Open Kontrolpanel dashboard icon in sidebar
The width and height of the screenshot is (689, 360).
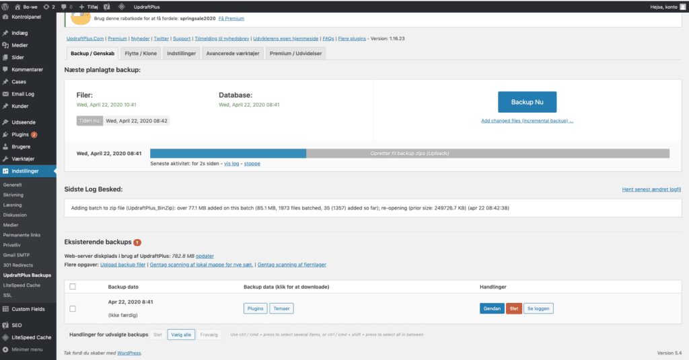click(x=5, y=17)
